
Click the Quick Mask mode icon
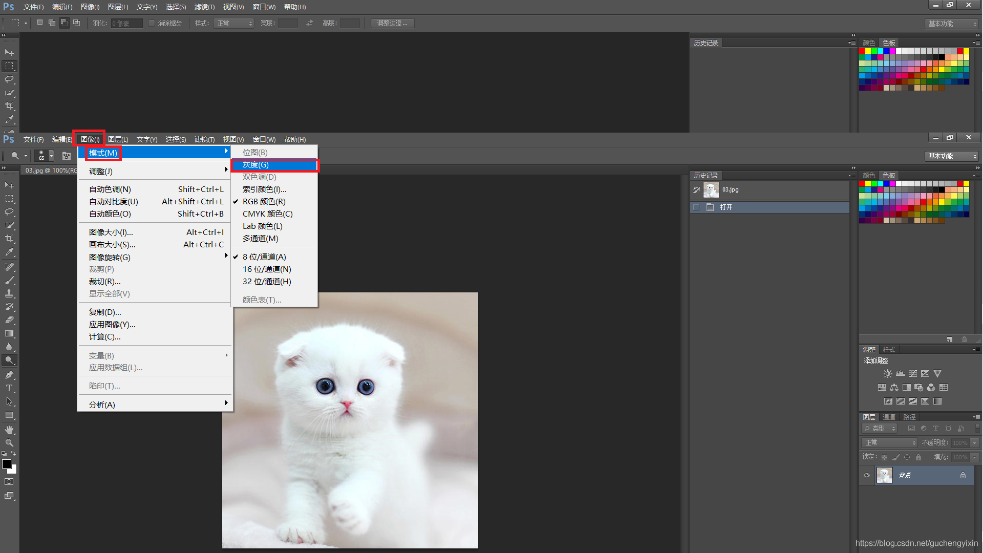coord(9,482)
